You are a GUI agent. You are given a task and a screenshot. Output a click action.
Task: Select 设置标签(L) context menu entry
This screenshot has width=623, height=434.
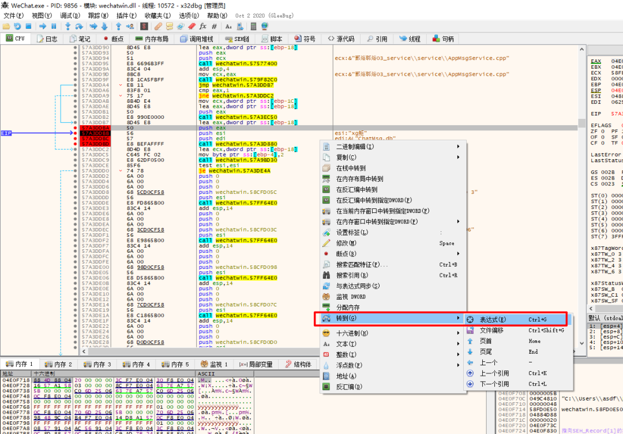pyautogui.click(x=393, y=233)
